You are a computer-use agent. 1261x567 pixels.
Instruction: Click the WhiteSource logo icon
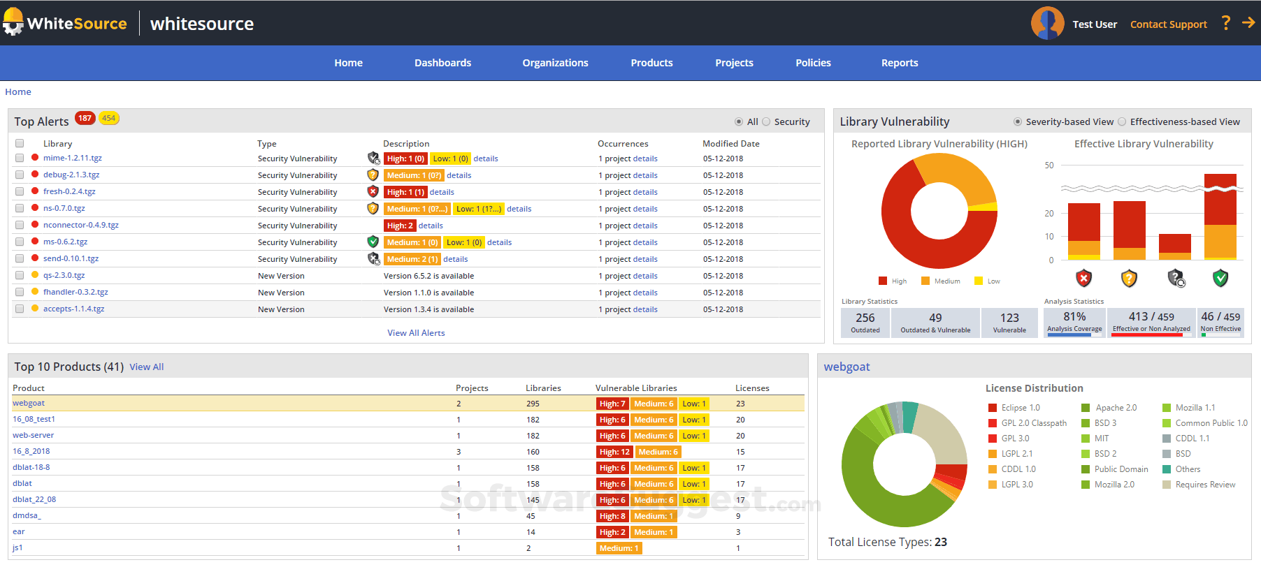click(13, 22)
